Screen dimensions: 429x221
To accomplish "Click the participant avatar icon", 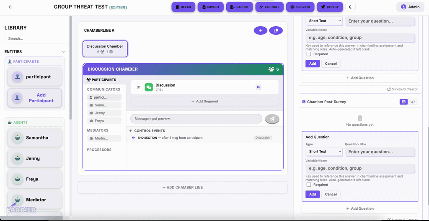I will click(x=18, y=77).
